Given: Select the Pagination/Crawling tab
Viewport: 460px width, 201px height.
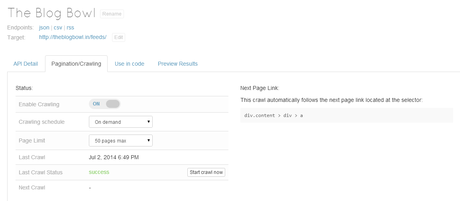Looking at the screenshot, I should (x=76, y=64).
